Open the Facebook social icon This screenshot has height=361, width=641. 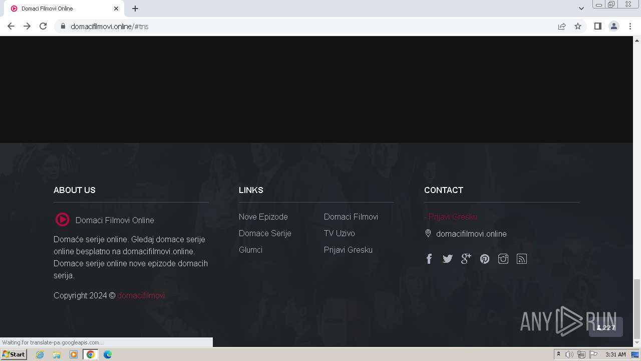(429, 259)
